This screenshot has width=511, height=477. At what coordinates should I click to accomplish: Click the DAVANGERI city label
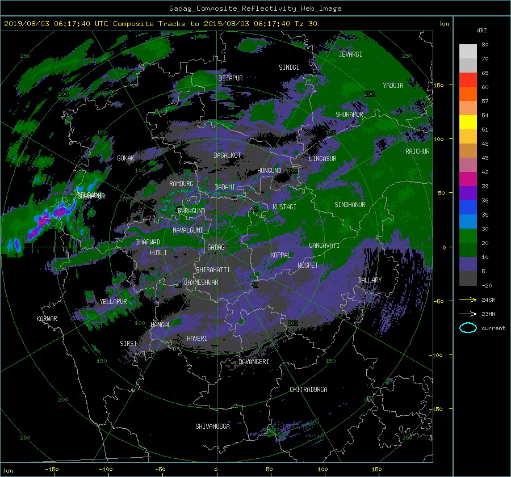pyautogui.click(x=254, y=362)
